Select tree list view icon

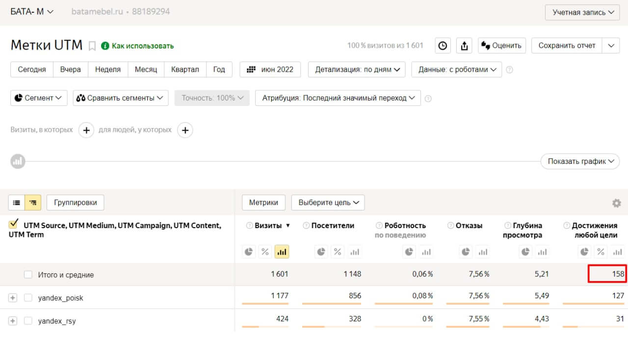point(33,202)
